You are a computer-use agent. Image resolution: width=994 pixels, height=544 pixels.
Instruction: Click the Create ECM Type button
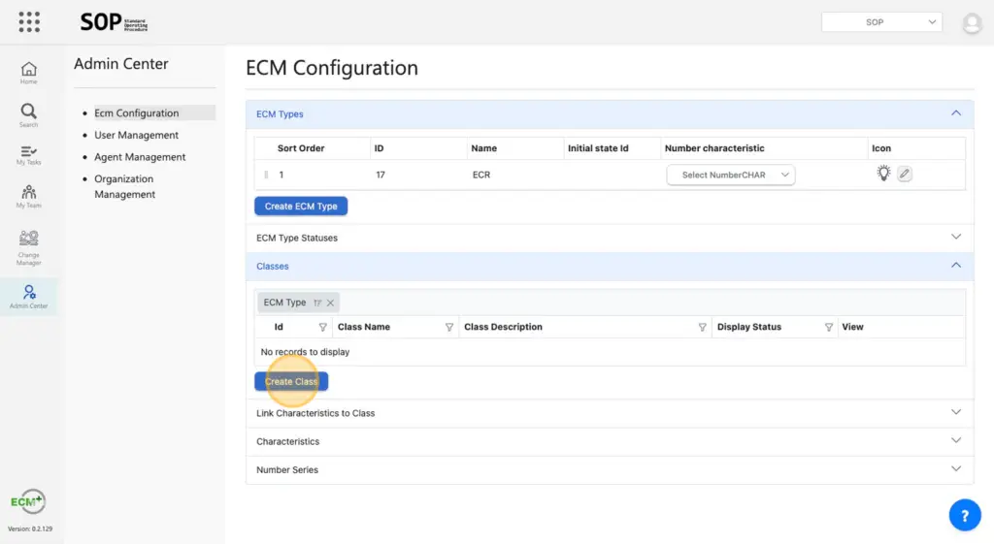pos(301,207)
